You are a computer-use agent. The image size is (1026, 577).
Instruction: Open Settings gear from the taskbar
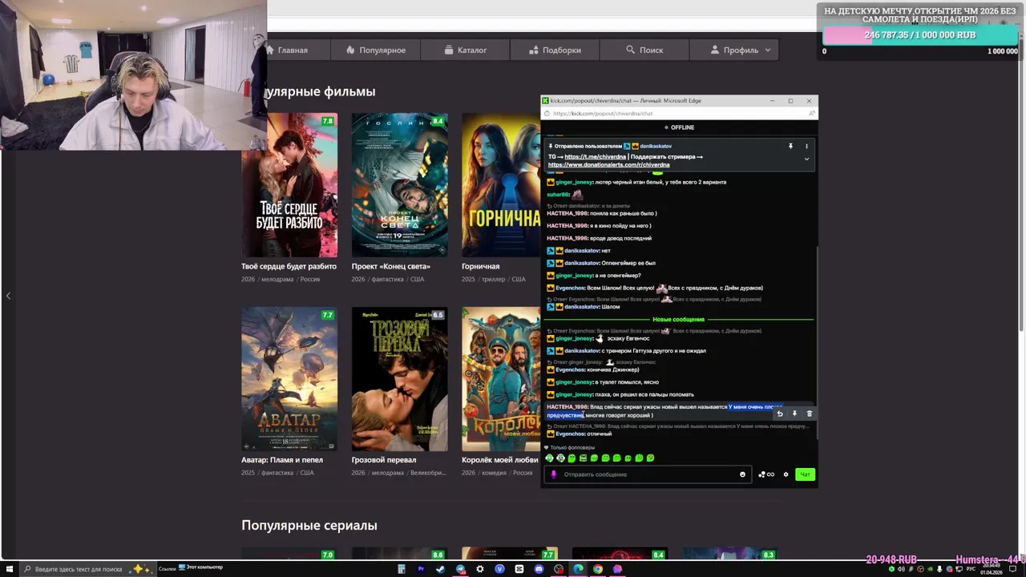point(480,569)
